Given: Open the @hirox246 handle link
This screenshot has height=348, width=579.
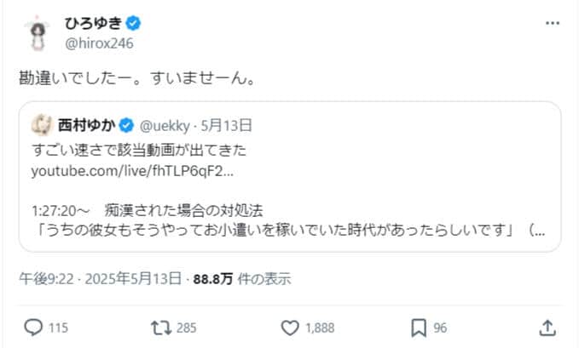Looking at the screenshot, I should [x=99, y=43].
